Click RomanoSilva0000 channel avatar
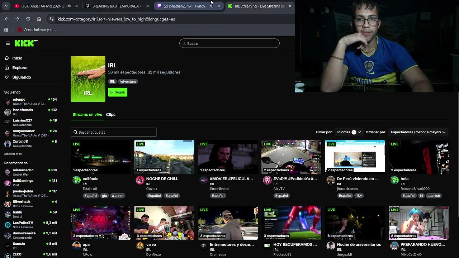 [394, 180]
